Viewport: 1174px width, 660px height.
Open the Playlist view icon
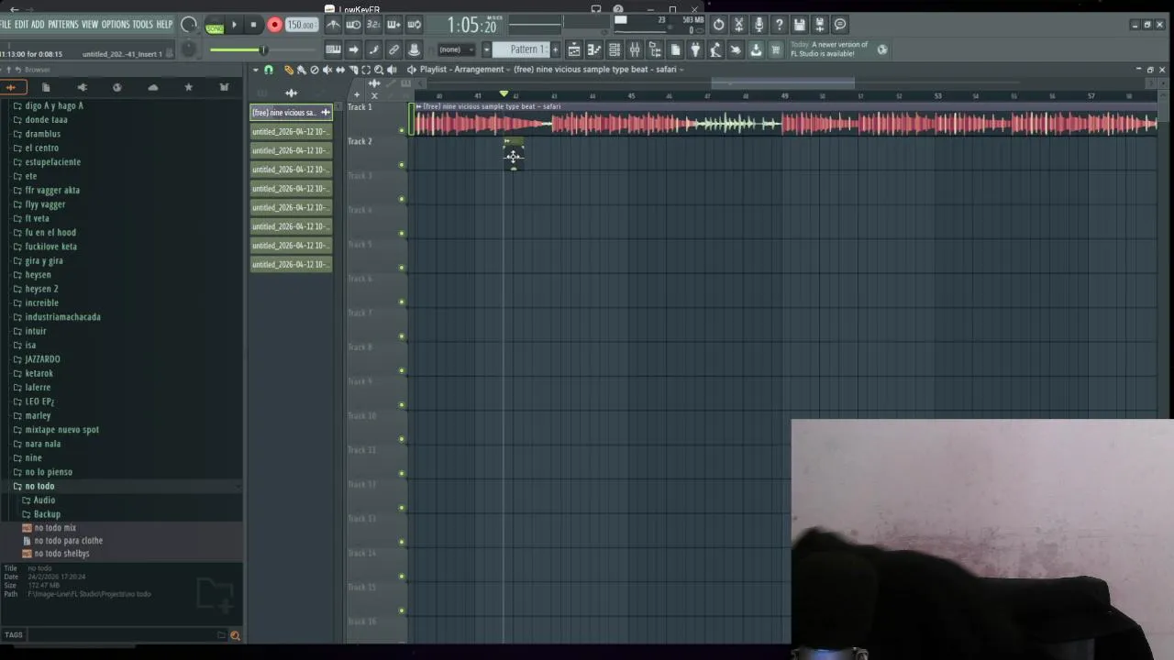pos(574,49)
